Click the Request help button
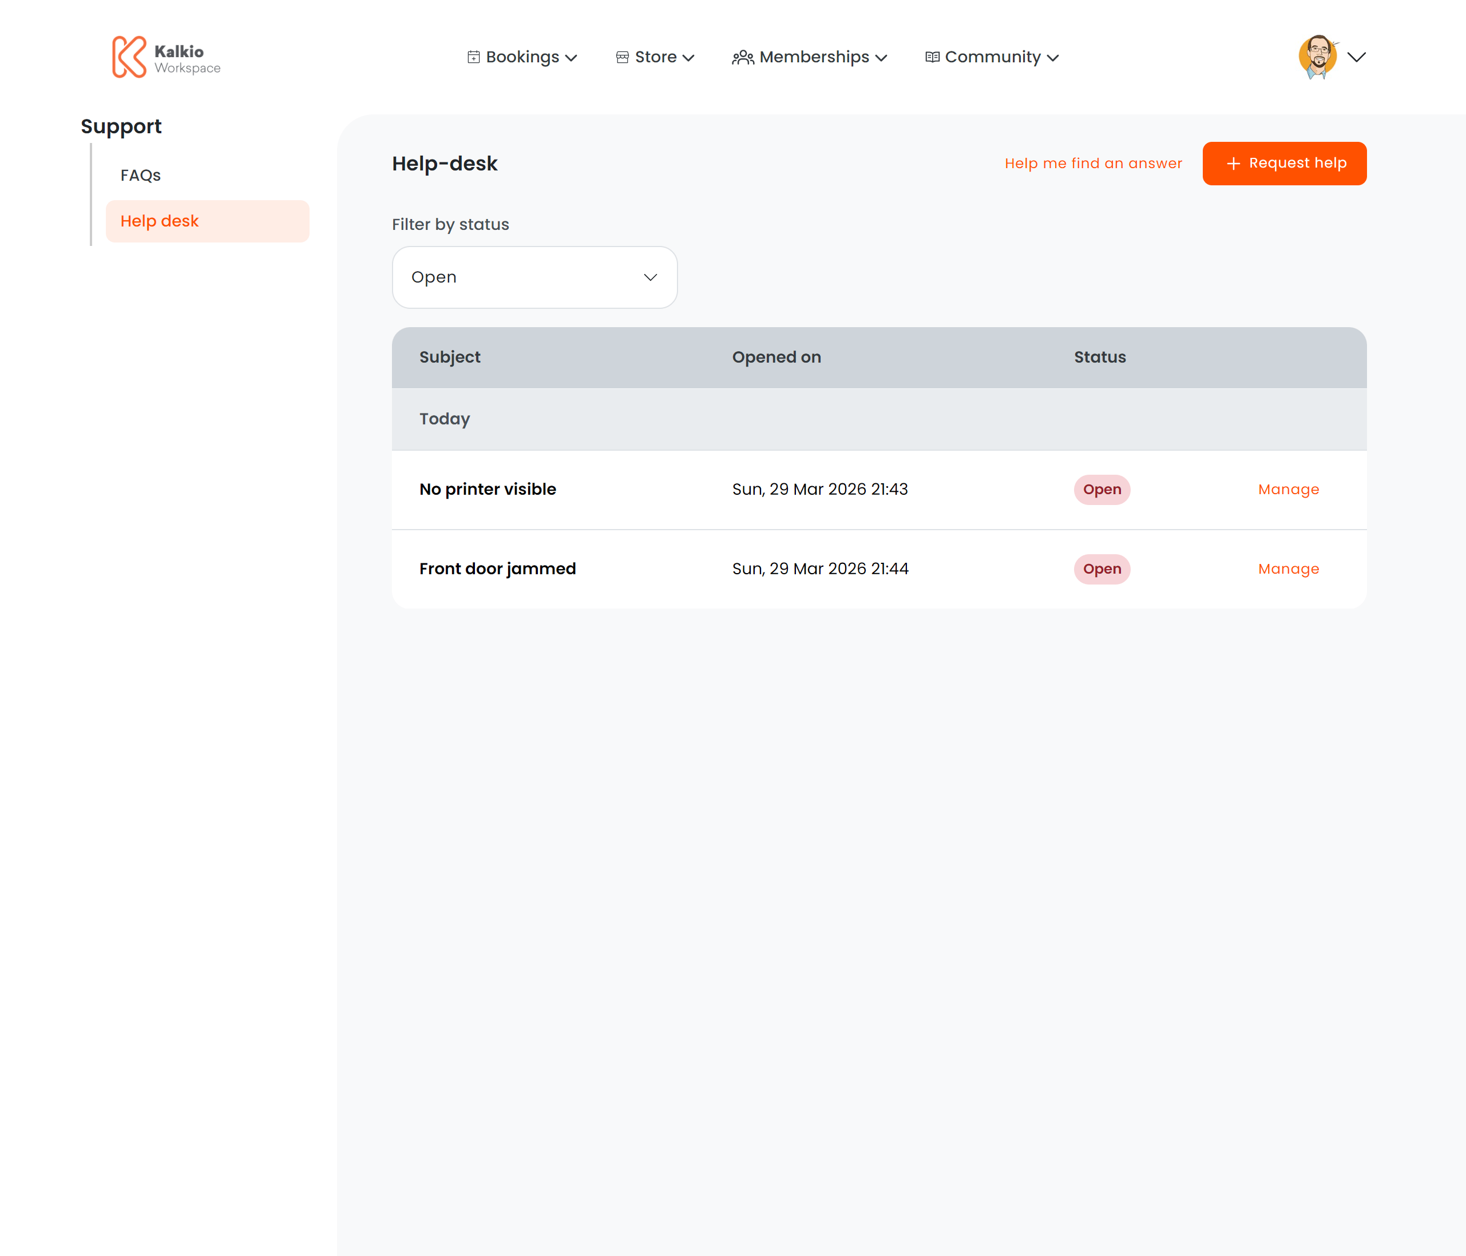1466x1256 pixels. coord(1284,164)
